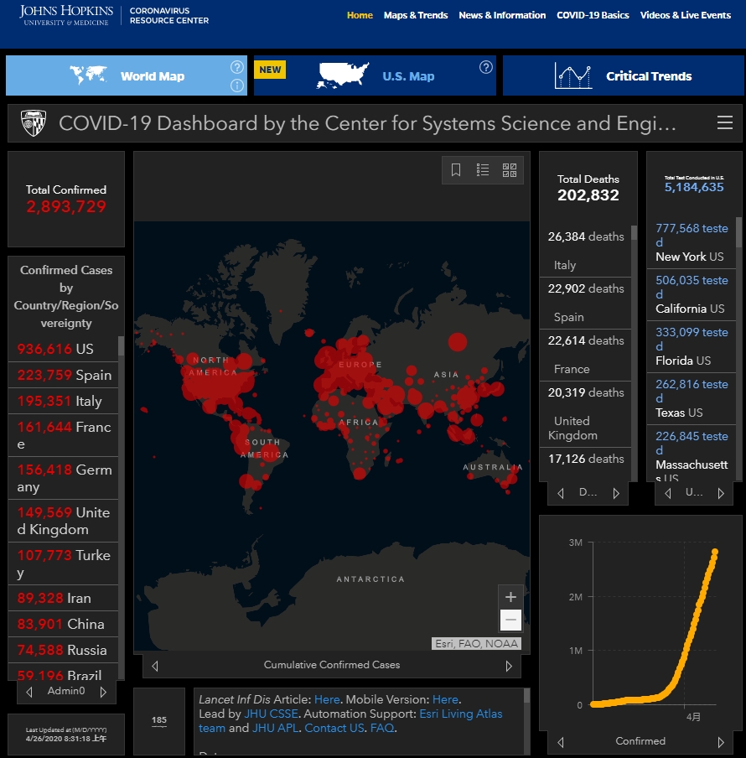The image size is (746, 758).
Task: Select the Critical Trends tab
Action: 623,76
